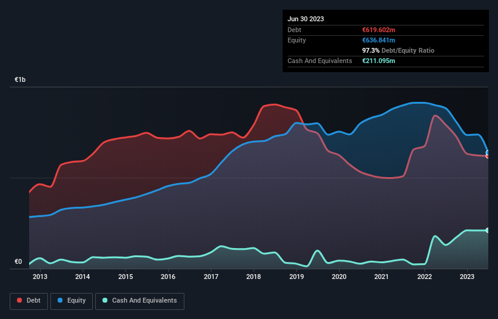Viewport: 498px width, 319px height.
Task: Click the €636.841m equity value
Action: coord(379,40)
